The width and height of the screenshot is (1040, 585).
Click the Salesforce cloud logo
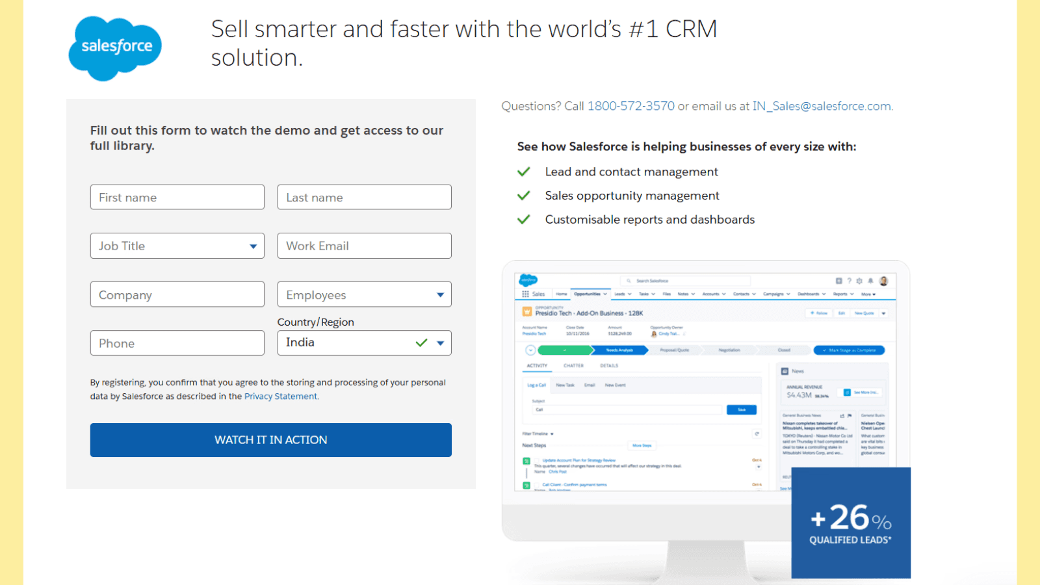click(x=115, y=47)
